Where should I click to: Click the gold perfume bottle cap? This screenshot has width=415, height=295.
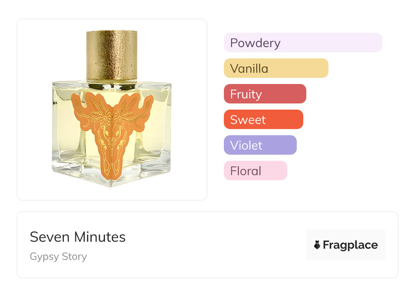point(112,55)
